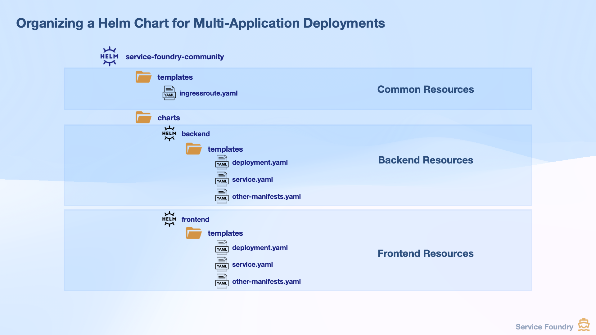Click the Frontend Resources label
Viewport: 596px width, 335px height.
click(x=425, y=253)
